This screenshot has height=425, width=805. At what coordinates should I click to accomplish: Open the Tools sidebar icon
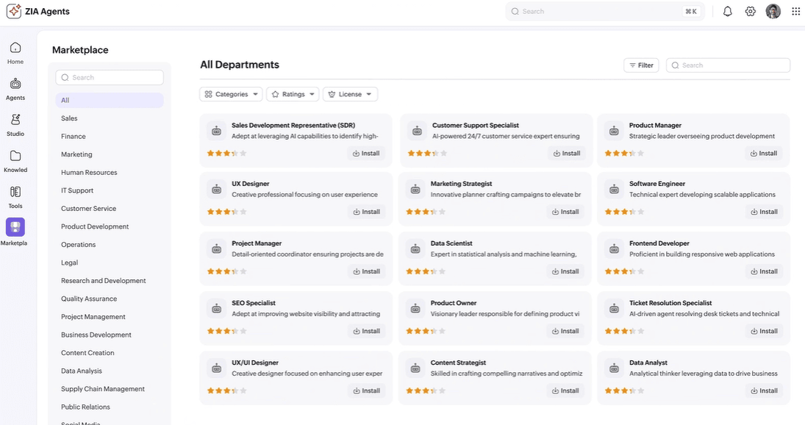pyautogui.click(x=15, y=193)
